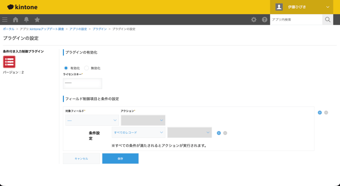Click the バージョン：2 text
Image resolution: width=340 pixels, height=186 pixels.
point(13,72)
